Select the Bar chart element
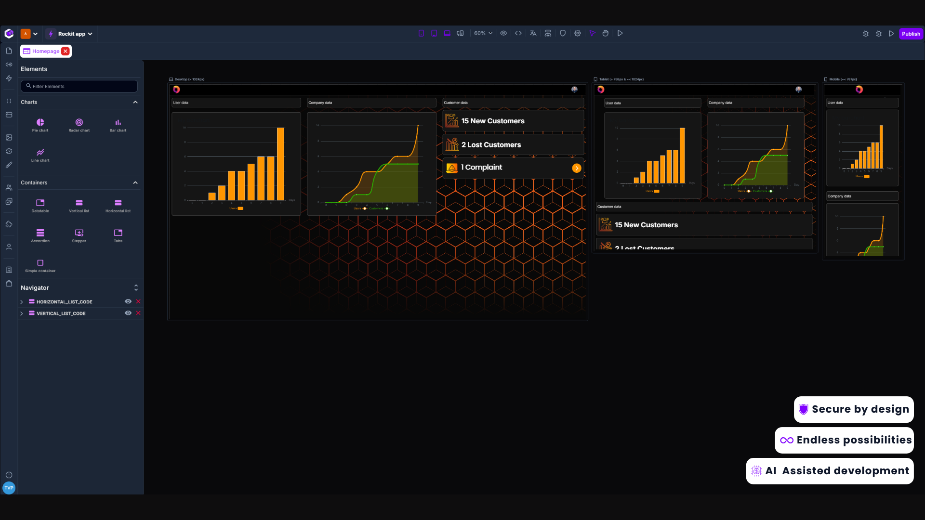925x520 pixels. pyautogui.click(x=118, y=125)
